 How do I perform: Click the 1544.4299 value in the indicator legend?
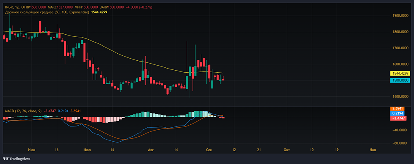pos(99,12)
